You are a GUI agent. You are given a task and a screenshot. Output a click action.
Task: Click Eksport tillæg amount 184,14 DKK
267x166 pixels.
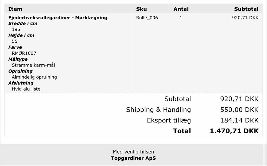click(239, 120)
